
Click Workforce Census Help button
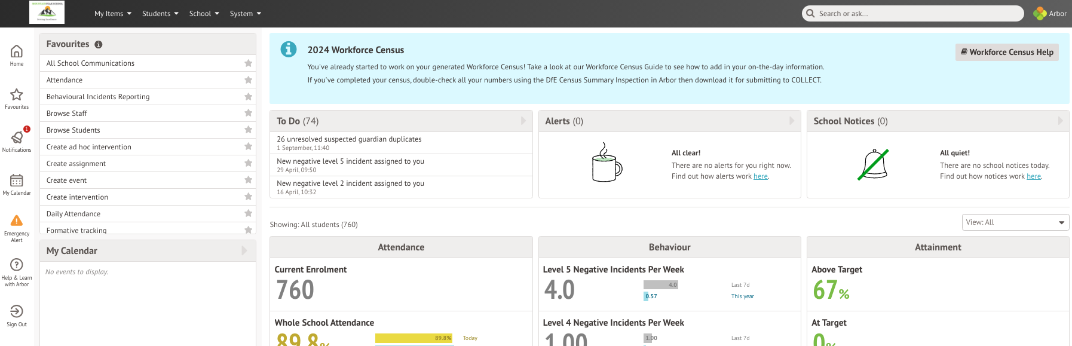click(1006, 52)
